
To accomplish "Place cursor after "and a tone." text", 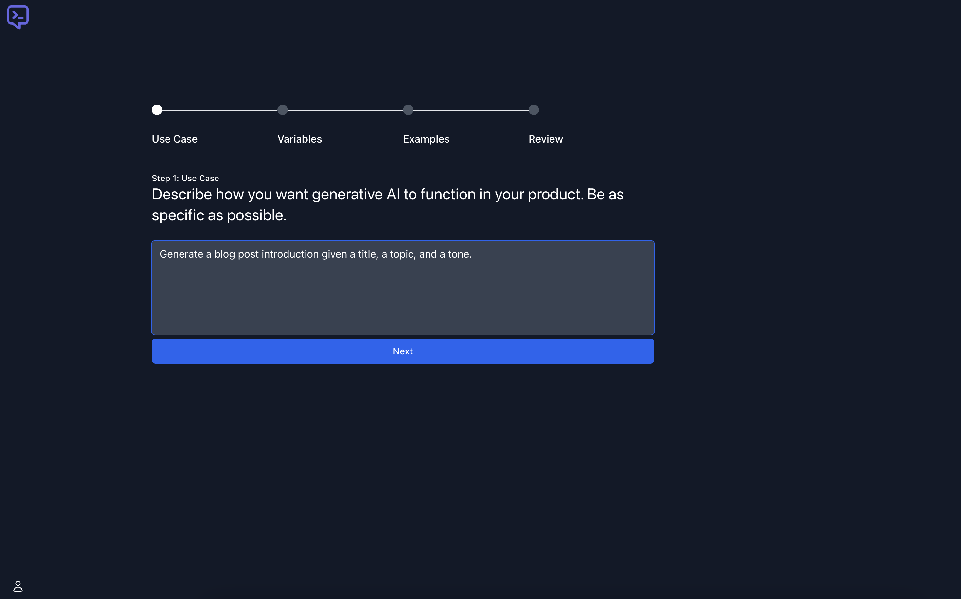I will point(474,254).
